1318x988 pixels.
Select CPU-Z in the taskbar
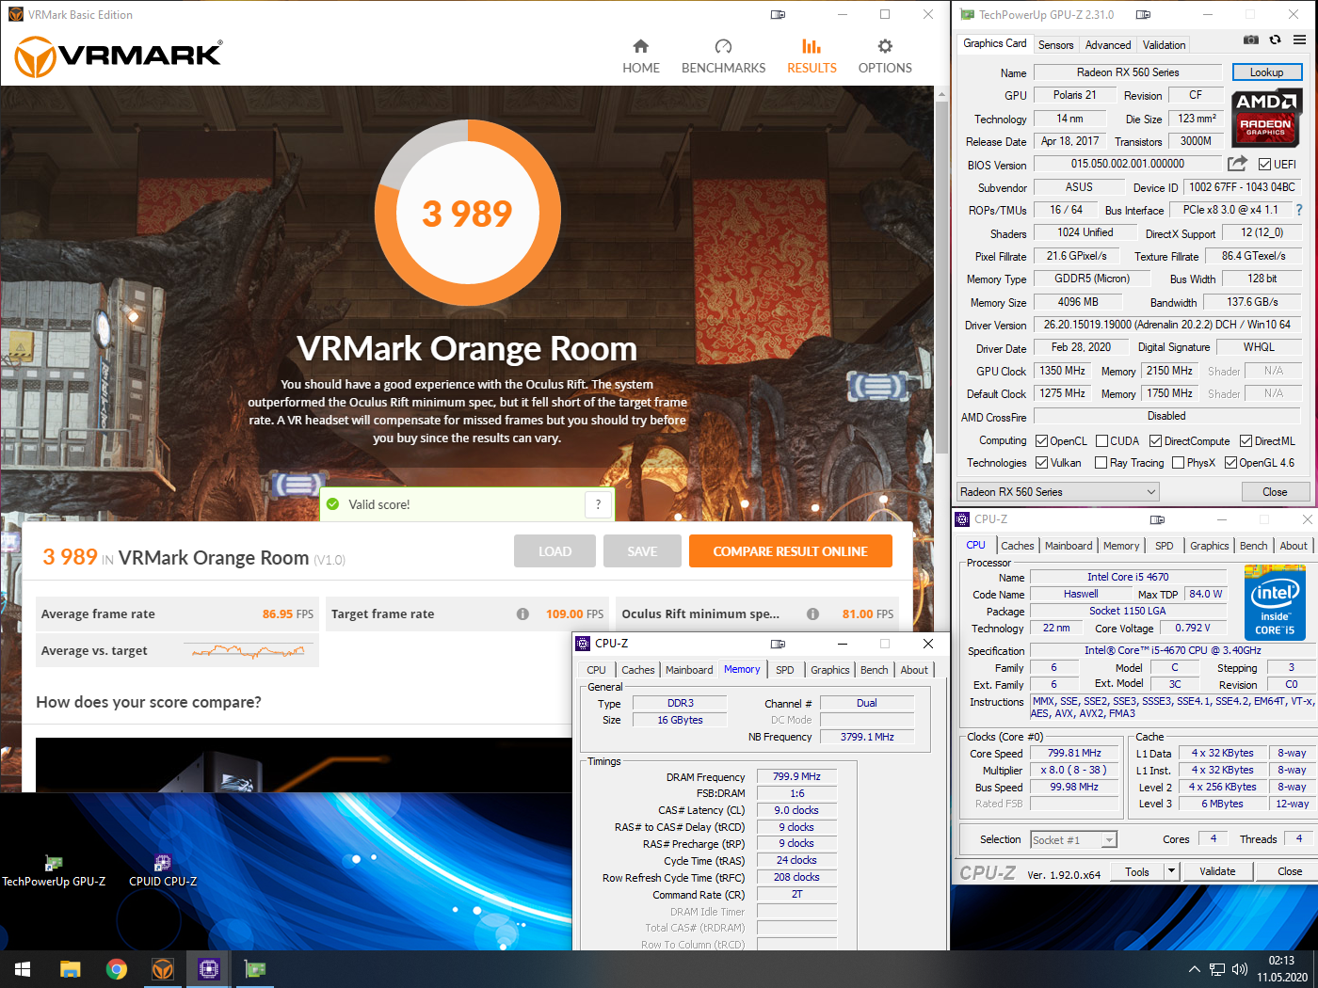pyautogui.click(x=209, y=969)
